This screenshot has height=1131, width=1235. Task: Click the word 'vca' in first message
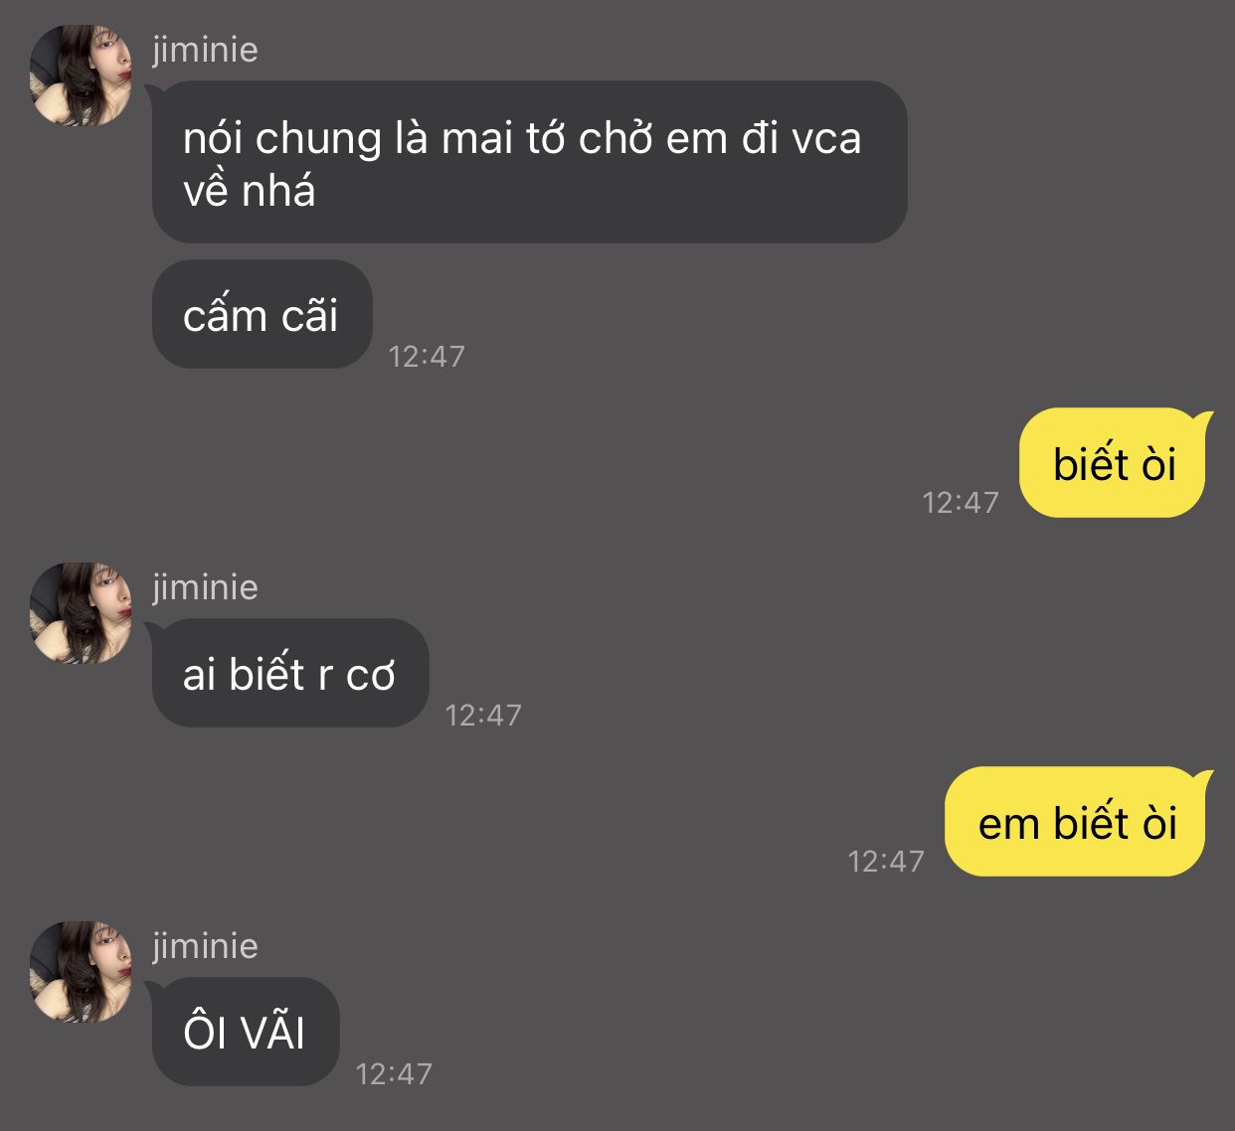pyautogui.click(x=825, y=138)
